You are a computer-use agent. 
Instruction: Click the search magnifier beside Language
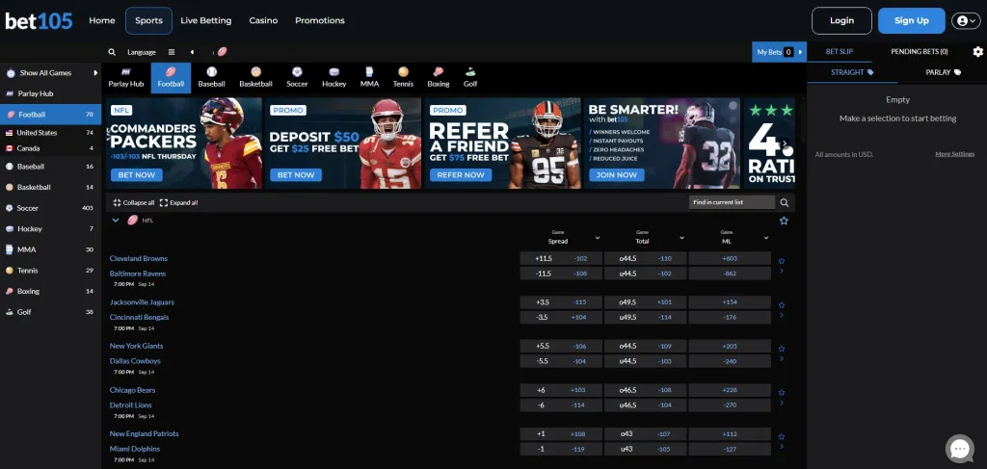112,52
